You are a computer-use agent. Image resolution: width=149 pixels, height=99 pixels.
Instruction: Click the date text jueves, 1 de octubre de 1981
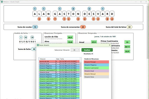coord(105,36)
